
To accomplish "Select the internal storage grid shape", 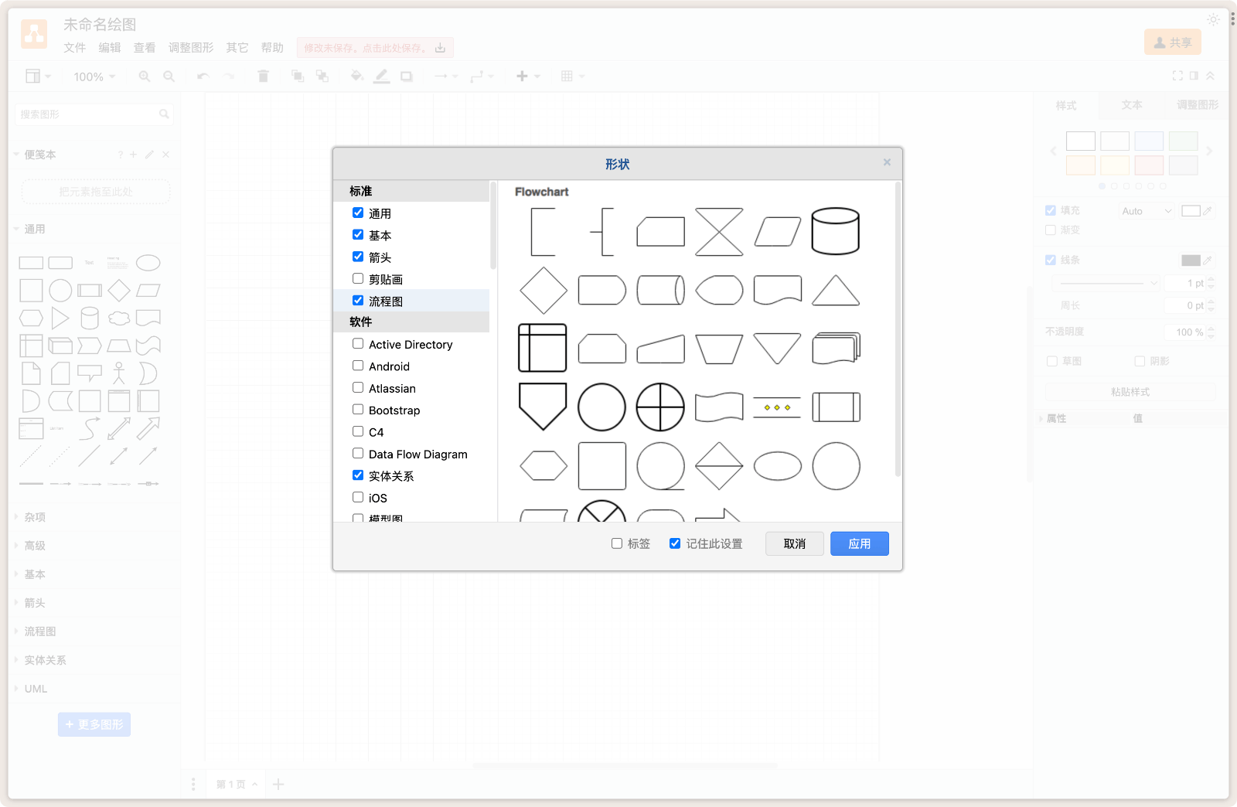I will 543,348.
